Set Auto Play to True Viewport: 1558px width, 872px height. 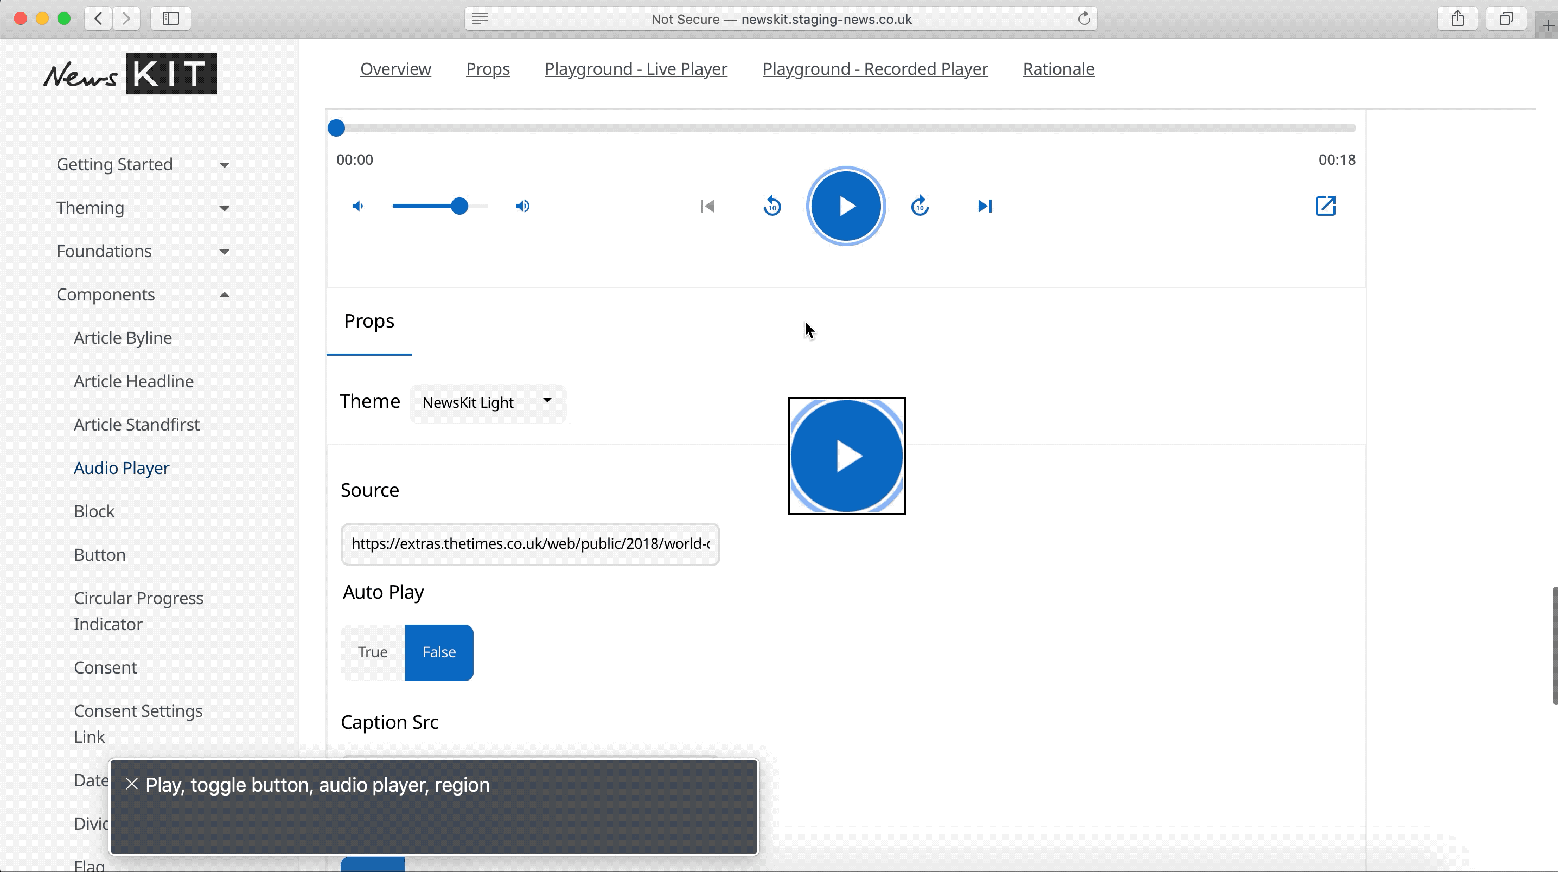tap(373, 652)
